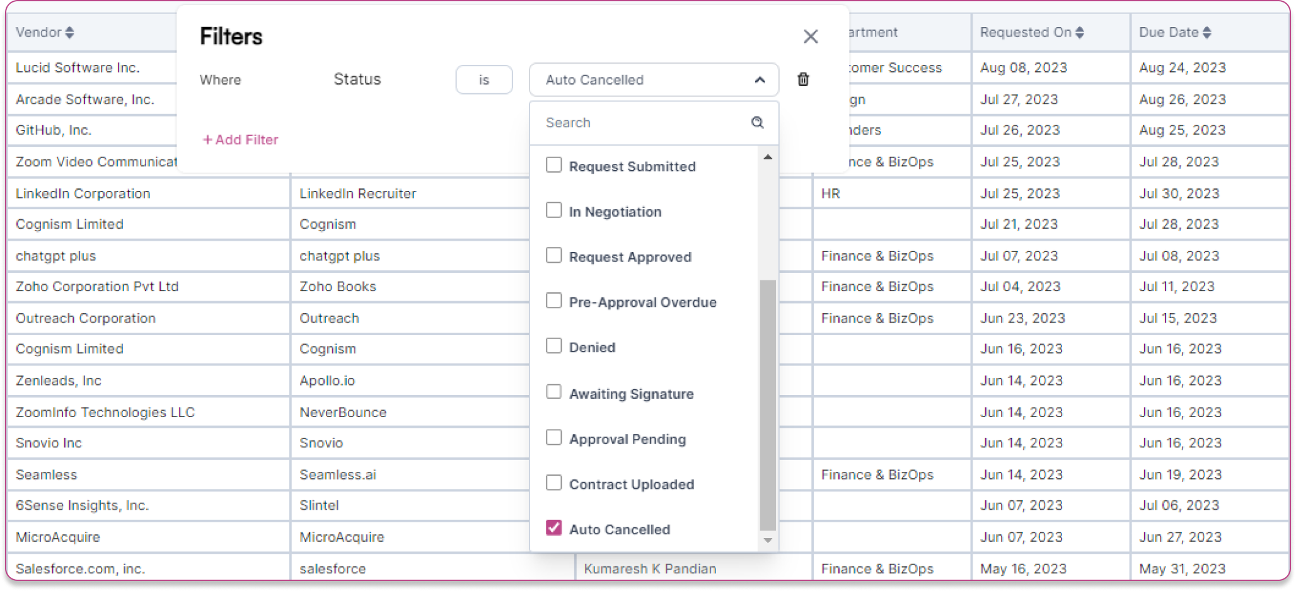Click vendor cell chatgpt plus
The height and width of the screenshot is (591, 1296).
(x=56, y=256)
